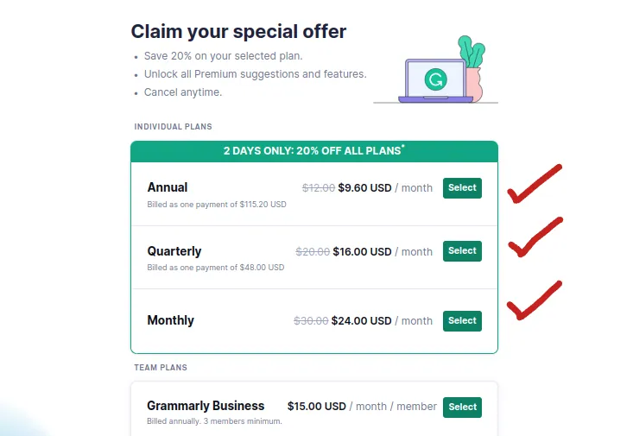Screen dimensions: 633x436
Task: Click the green plant illustration
Action: 472,52
